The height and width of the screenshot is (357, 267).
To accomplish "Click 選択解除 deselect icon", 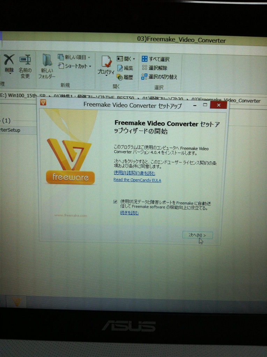I will tap(144, 68).
